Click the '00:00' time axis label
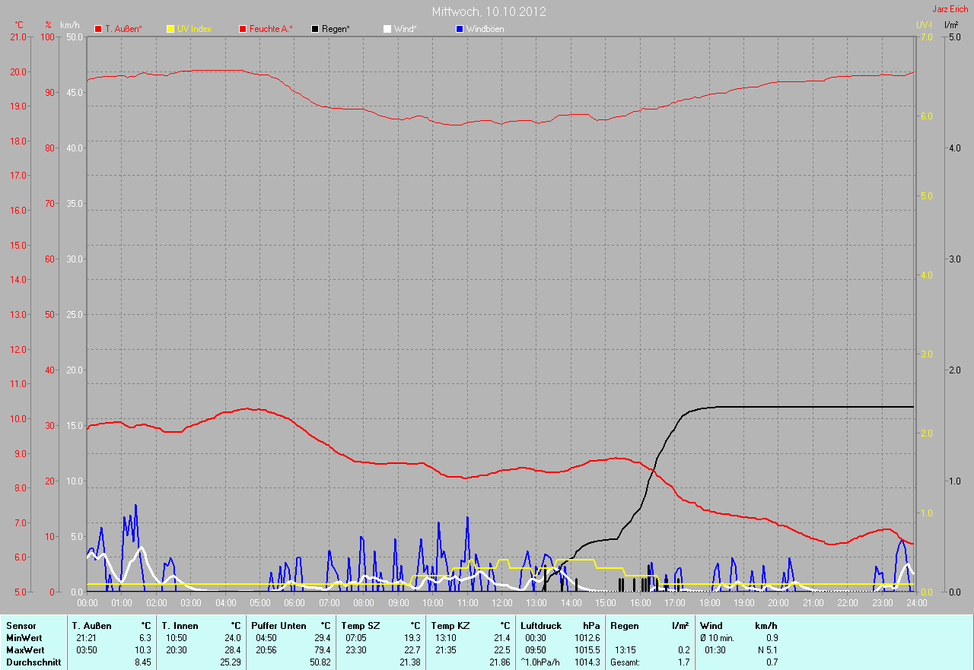974x670 pixels. [x=88, y=603]
